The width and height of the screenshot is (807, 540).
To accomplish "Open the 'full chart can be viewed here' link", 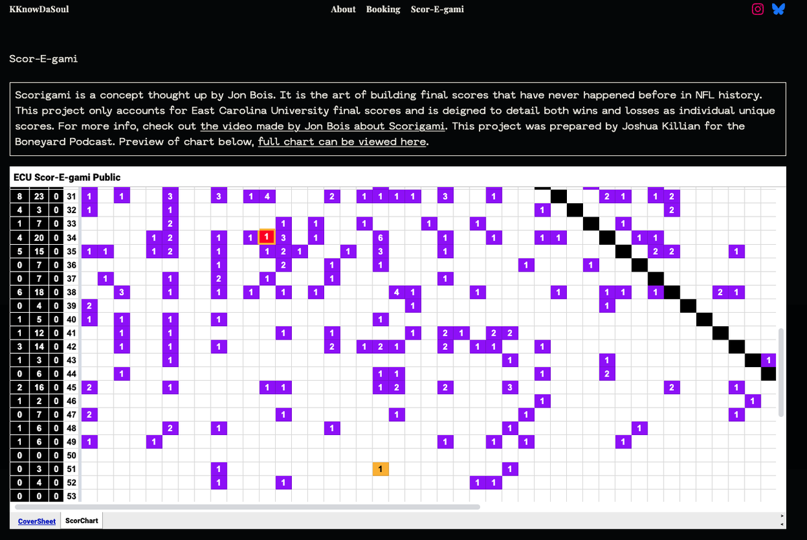I will pos(342,141).
